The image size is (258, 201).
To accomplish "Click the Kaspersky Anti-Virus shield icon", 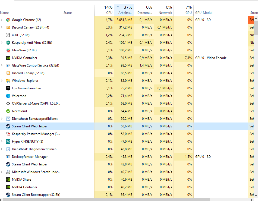I will click(8, 43).
